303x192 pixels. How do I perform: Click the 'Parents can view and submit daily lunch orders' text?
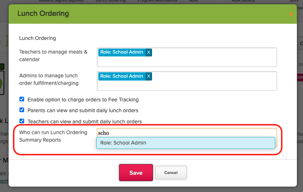click(x=83, y=110)
